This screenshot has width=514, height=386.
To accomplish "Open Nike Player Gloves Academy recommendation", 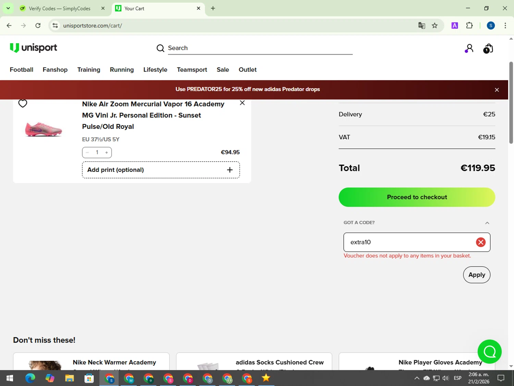I will pos(440,362).
